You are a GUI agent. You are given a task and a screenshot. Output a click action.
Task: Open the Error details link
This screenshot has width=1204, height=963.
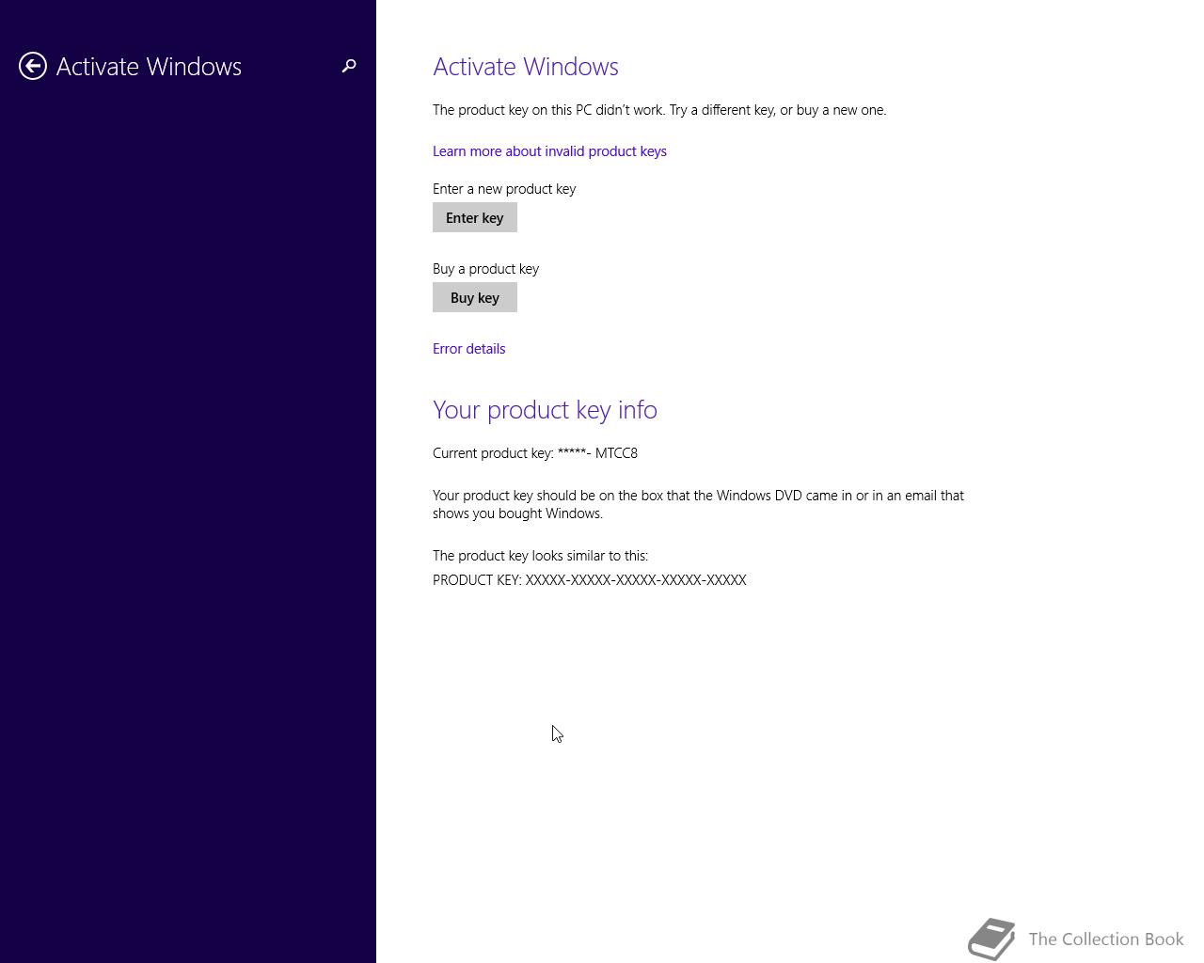click(x=468, y=349)
